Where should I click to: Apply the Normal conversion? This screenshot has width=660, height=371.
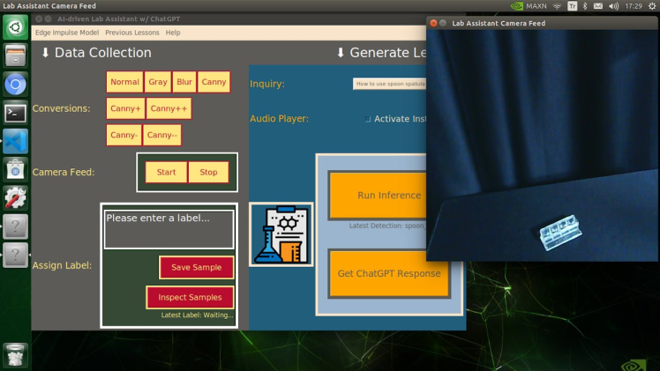click(x=124, y=82)
